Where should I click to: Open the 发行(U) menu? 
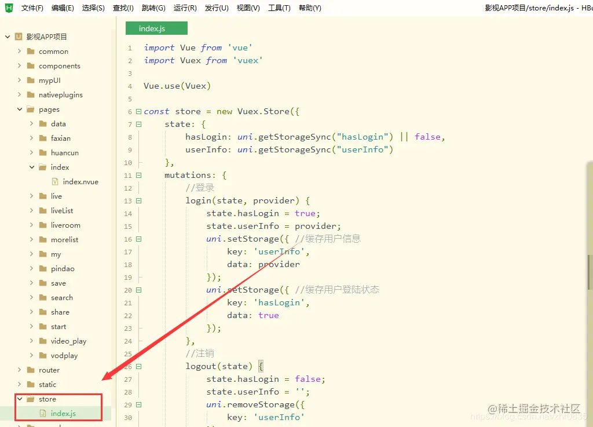(217, 8)
